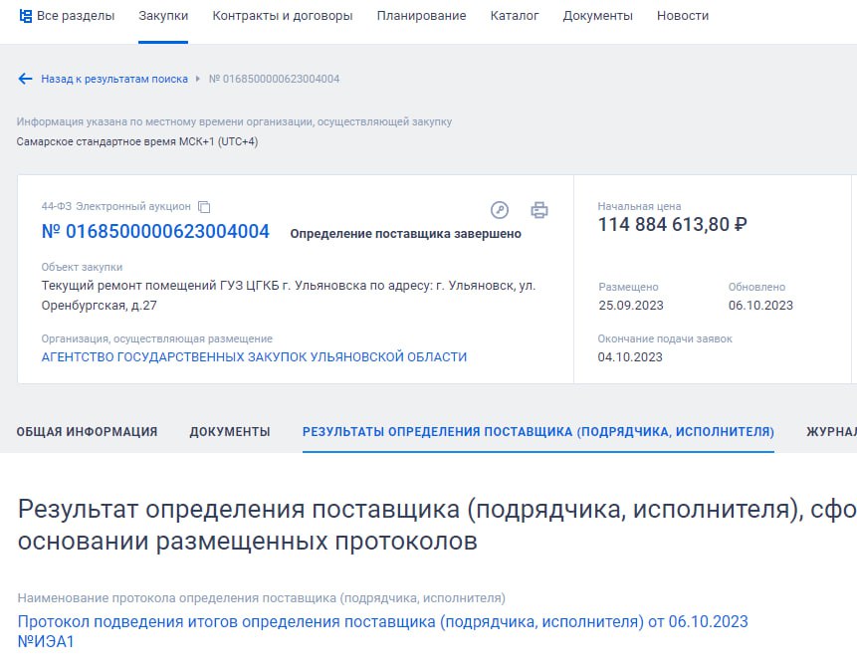
Task: Return via Назад к результатам поиска link
Action: pos(113,79)
